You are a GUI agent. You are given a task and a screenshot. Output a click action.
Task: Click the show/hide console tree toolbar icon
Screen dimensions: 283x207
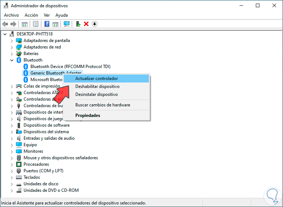pyautogui.click(x=25, y=24)
